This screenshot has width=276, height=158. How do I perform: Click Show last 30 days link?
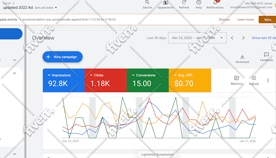(x=264, y=38)
